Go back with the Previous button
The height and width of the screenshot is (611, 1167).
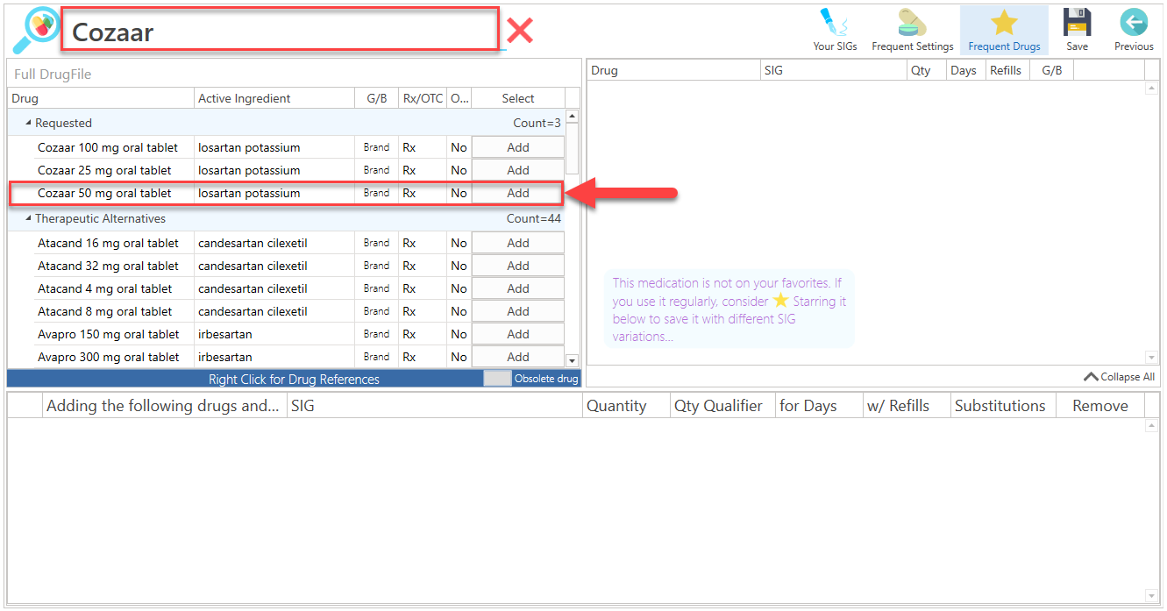[1134, 31]
